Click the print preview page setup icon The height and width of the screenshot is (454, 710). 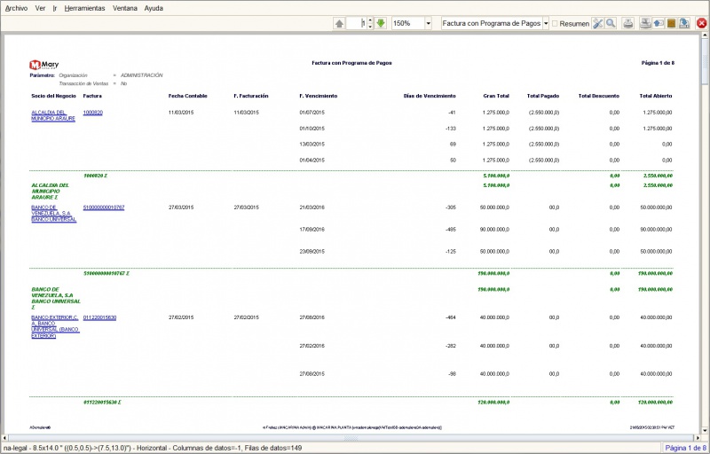point(645,24)
